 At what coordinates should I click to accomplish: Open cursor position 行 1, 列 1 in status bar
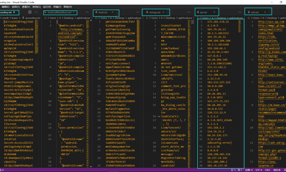(236, 170)
